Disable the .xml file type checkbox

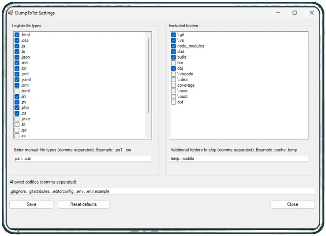pyautogui.click(x=17, y=85)
